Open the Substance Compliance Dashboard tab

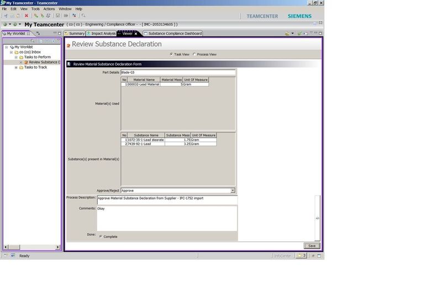(x=173, y=33)
